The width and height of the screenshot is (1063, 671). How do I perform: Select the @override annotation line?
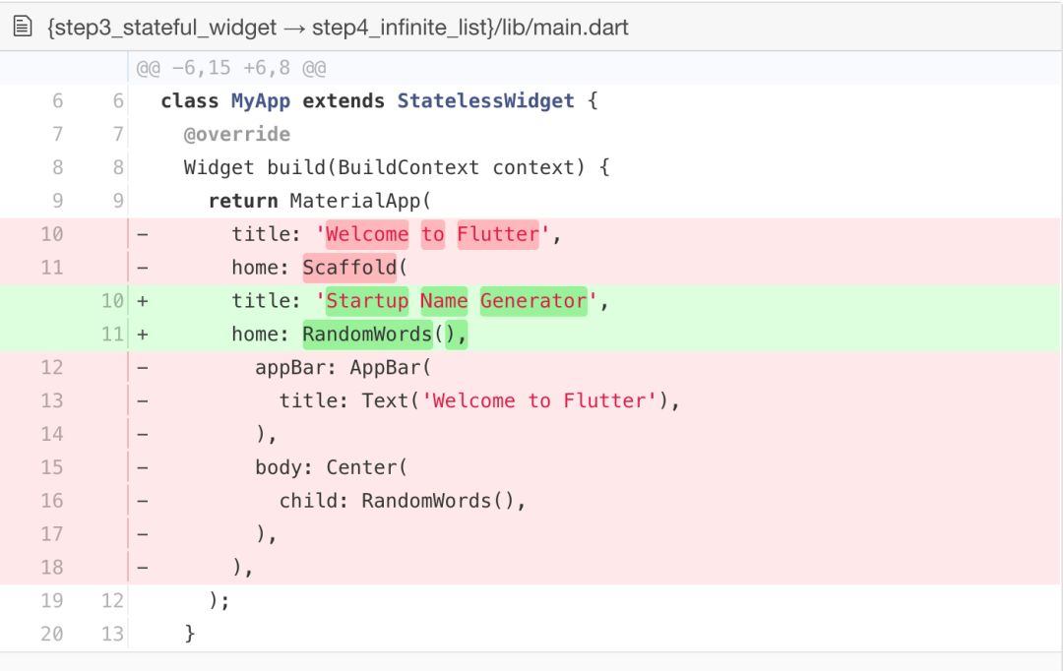(236, 134)
